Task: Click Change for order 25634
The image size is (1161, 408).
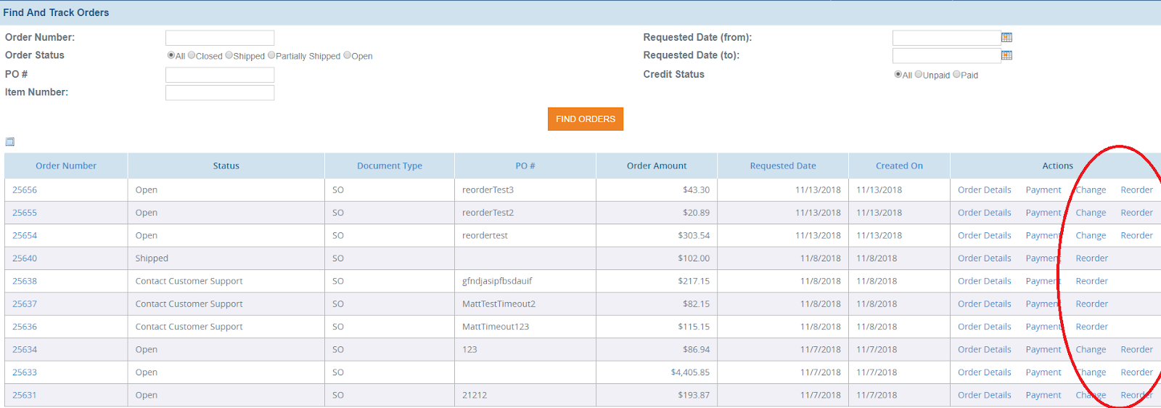Action: point(1091,349)
